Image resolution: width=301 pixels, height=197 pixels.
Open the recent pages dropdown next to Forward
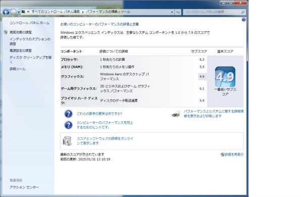pos(19,12)
